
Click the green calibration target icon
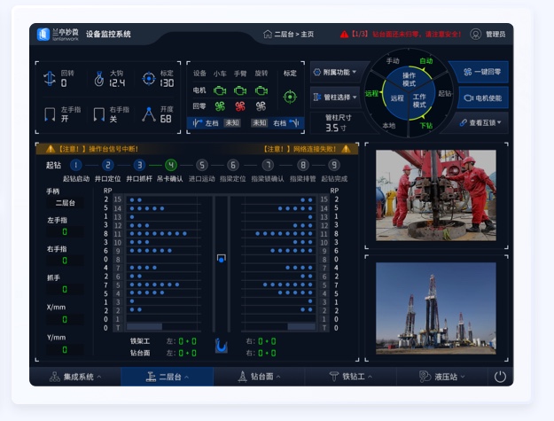coord(290,96)
